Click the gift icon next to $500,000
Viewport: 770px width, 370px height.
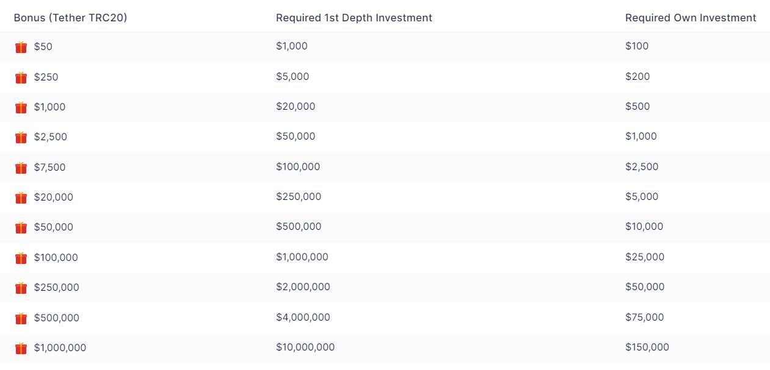point(21,318)
